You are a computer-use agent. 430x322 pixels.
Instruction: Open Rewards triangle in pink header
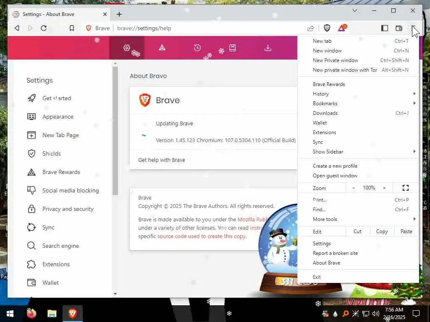(162, 48)
